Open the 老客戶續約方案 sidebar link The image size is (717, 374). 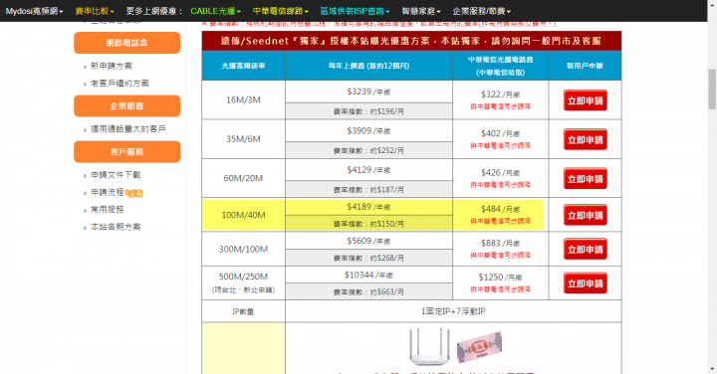119,84
